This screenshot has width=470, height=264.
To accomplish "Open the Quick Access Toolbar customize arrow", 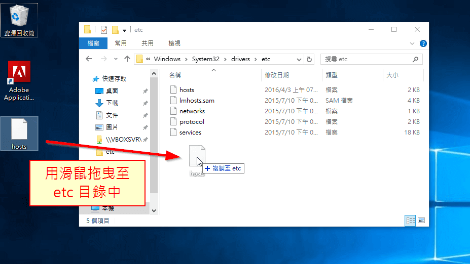I will 124,30.
